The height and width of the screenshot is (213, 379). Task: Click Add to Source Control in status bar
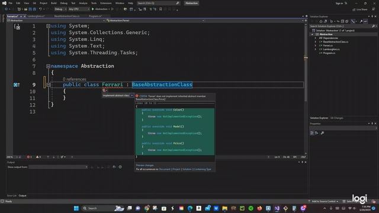(323, 201)
